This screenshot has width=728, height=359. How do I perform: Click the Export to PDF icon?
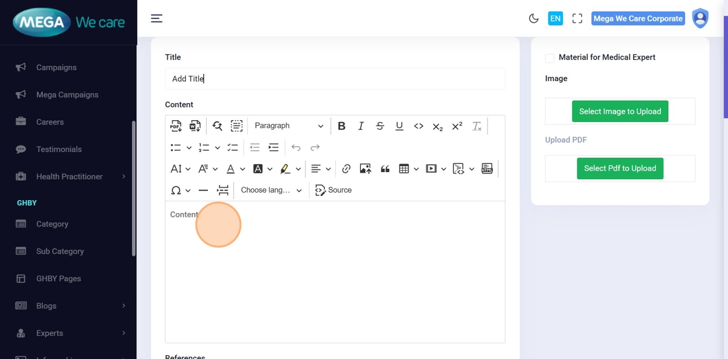[175, 126]
